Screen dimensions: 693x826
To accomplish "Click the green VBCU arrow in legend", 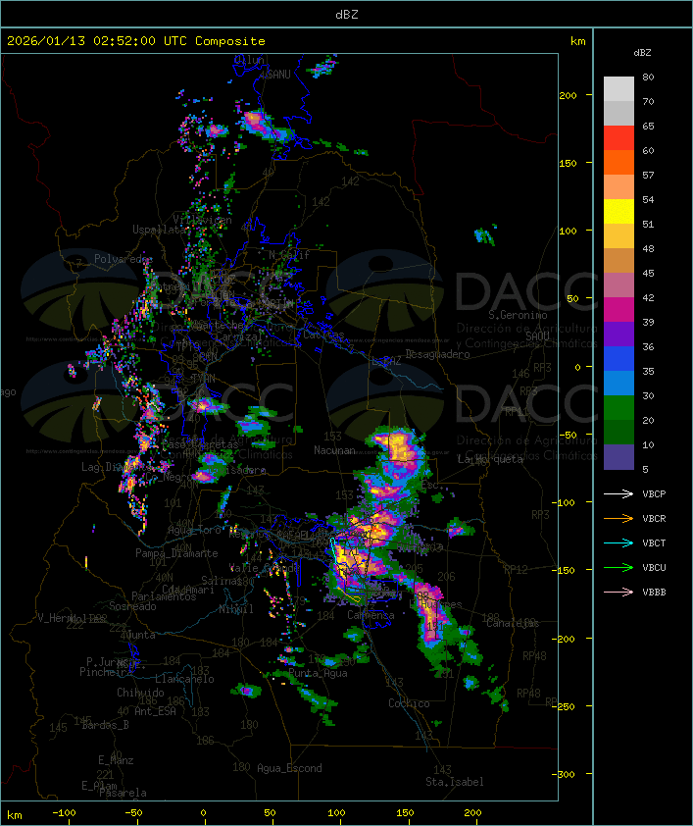I will pyautogui.click(x=619, y=567).
